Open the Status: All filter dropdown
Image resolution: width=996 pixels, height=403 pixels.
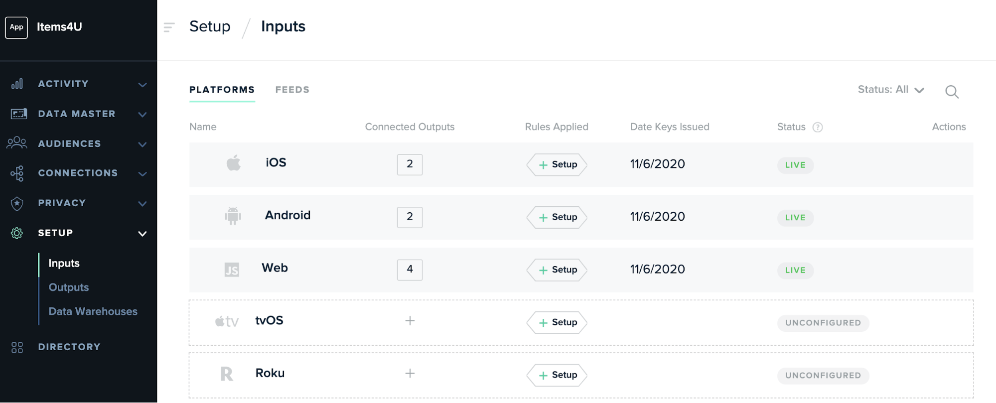click(891, 90)
